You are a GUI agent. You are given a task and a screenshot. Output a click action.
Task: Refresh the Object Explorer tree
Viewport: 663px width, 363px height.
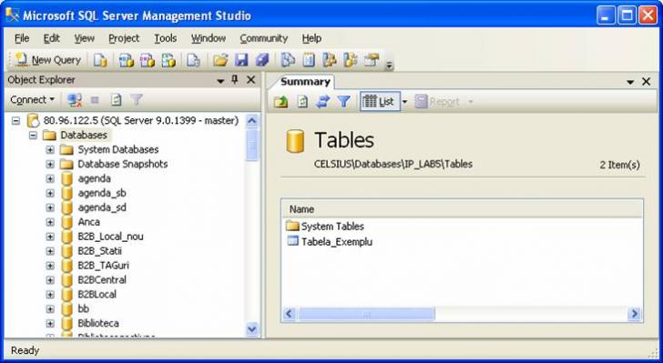116,100
